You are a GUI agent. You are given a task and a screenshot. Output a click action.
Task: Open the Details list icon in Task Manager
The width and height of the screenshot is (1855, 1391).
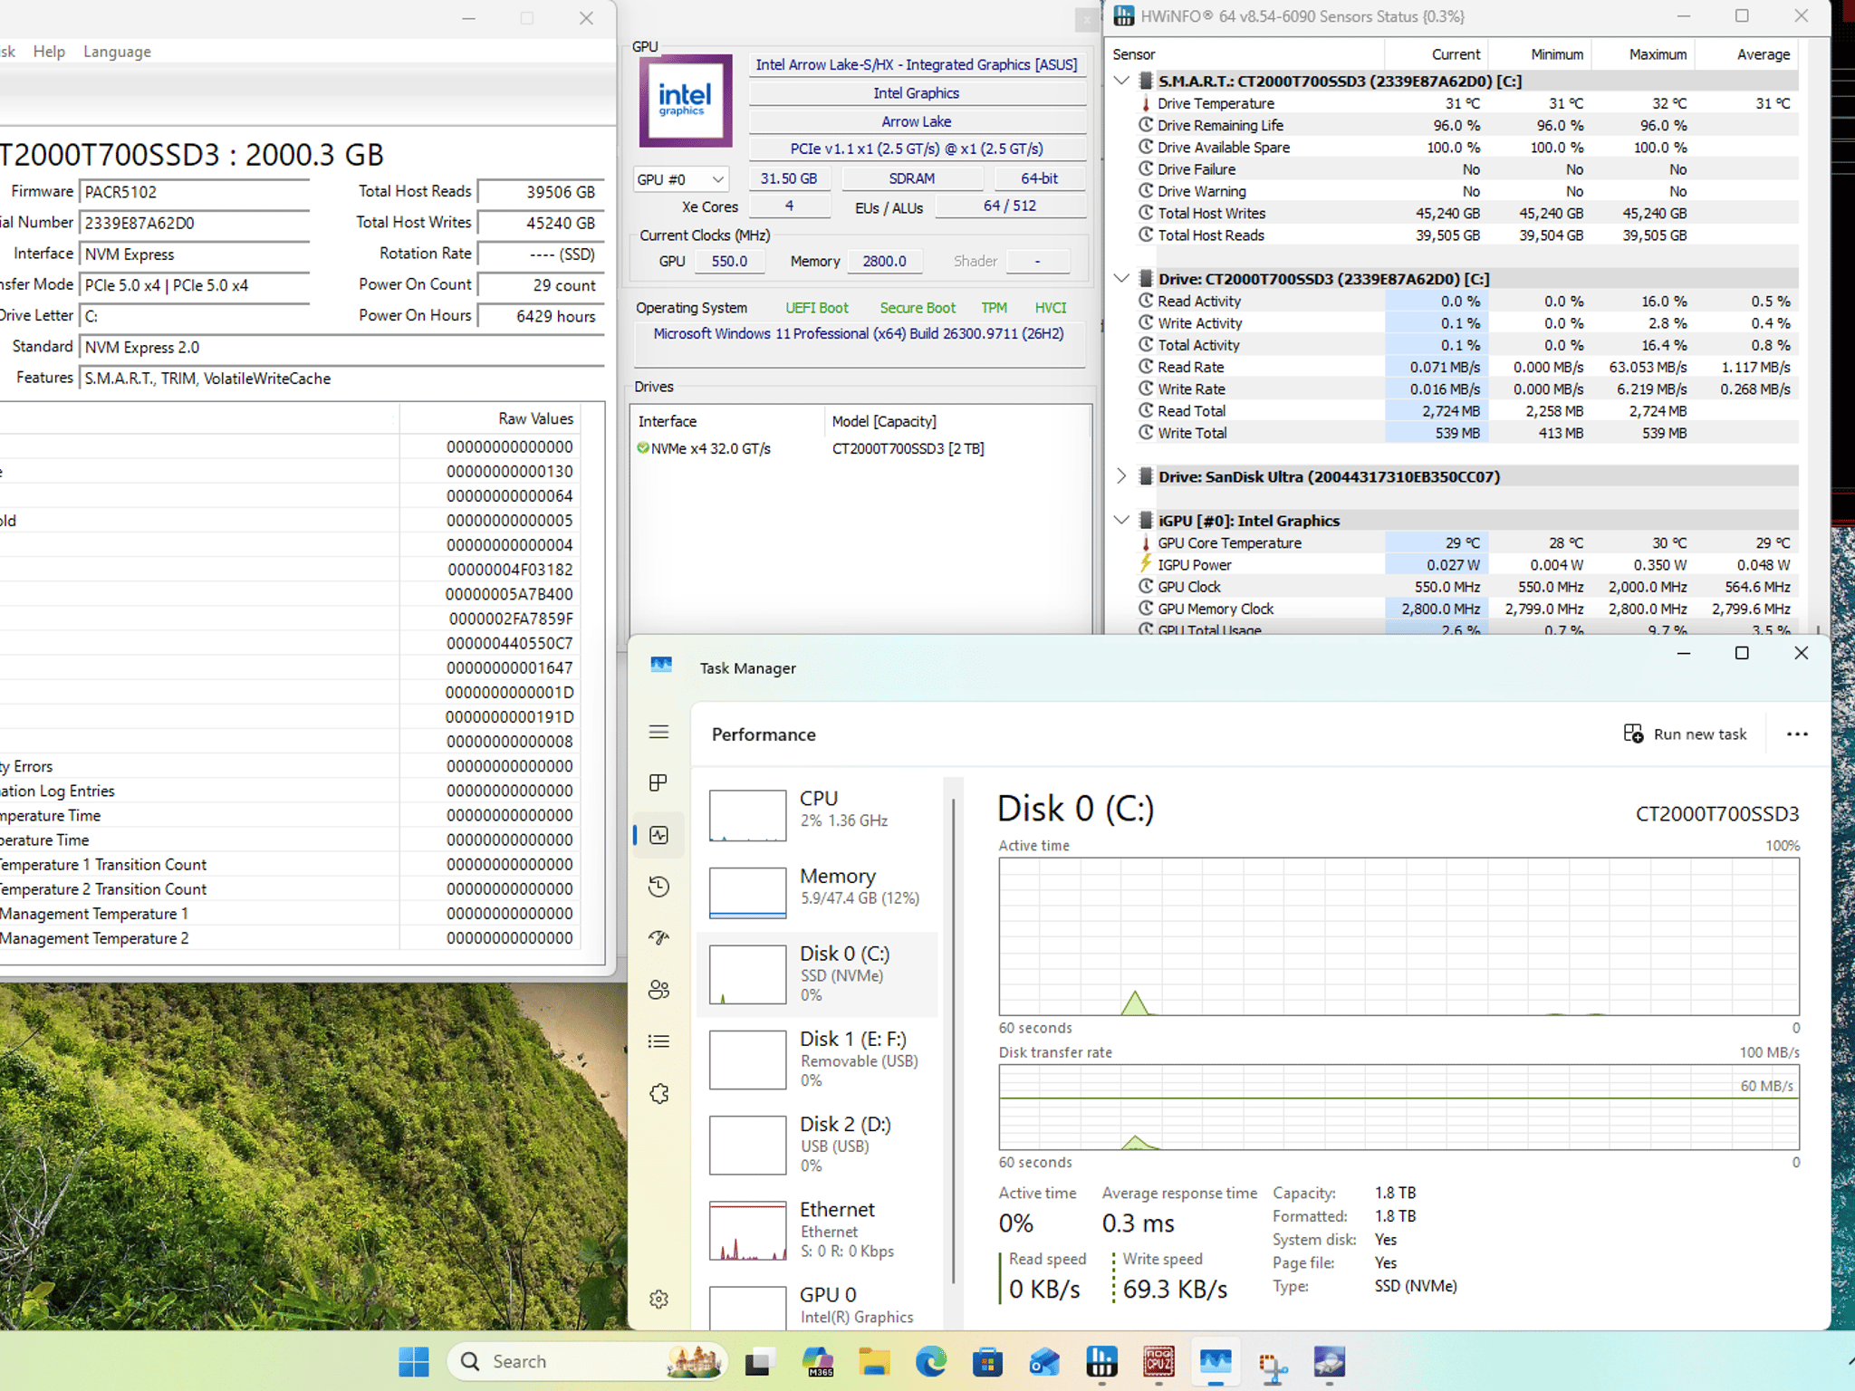(x=658, y=1041)
